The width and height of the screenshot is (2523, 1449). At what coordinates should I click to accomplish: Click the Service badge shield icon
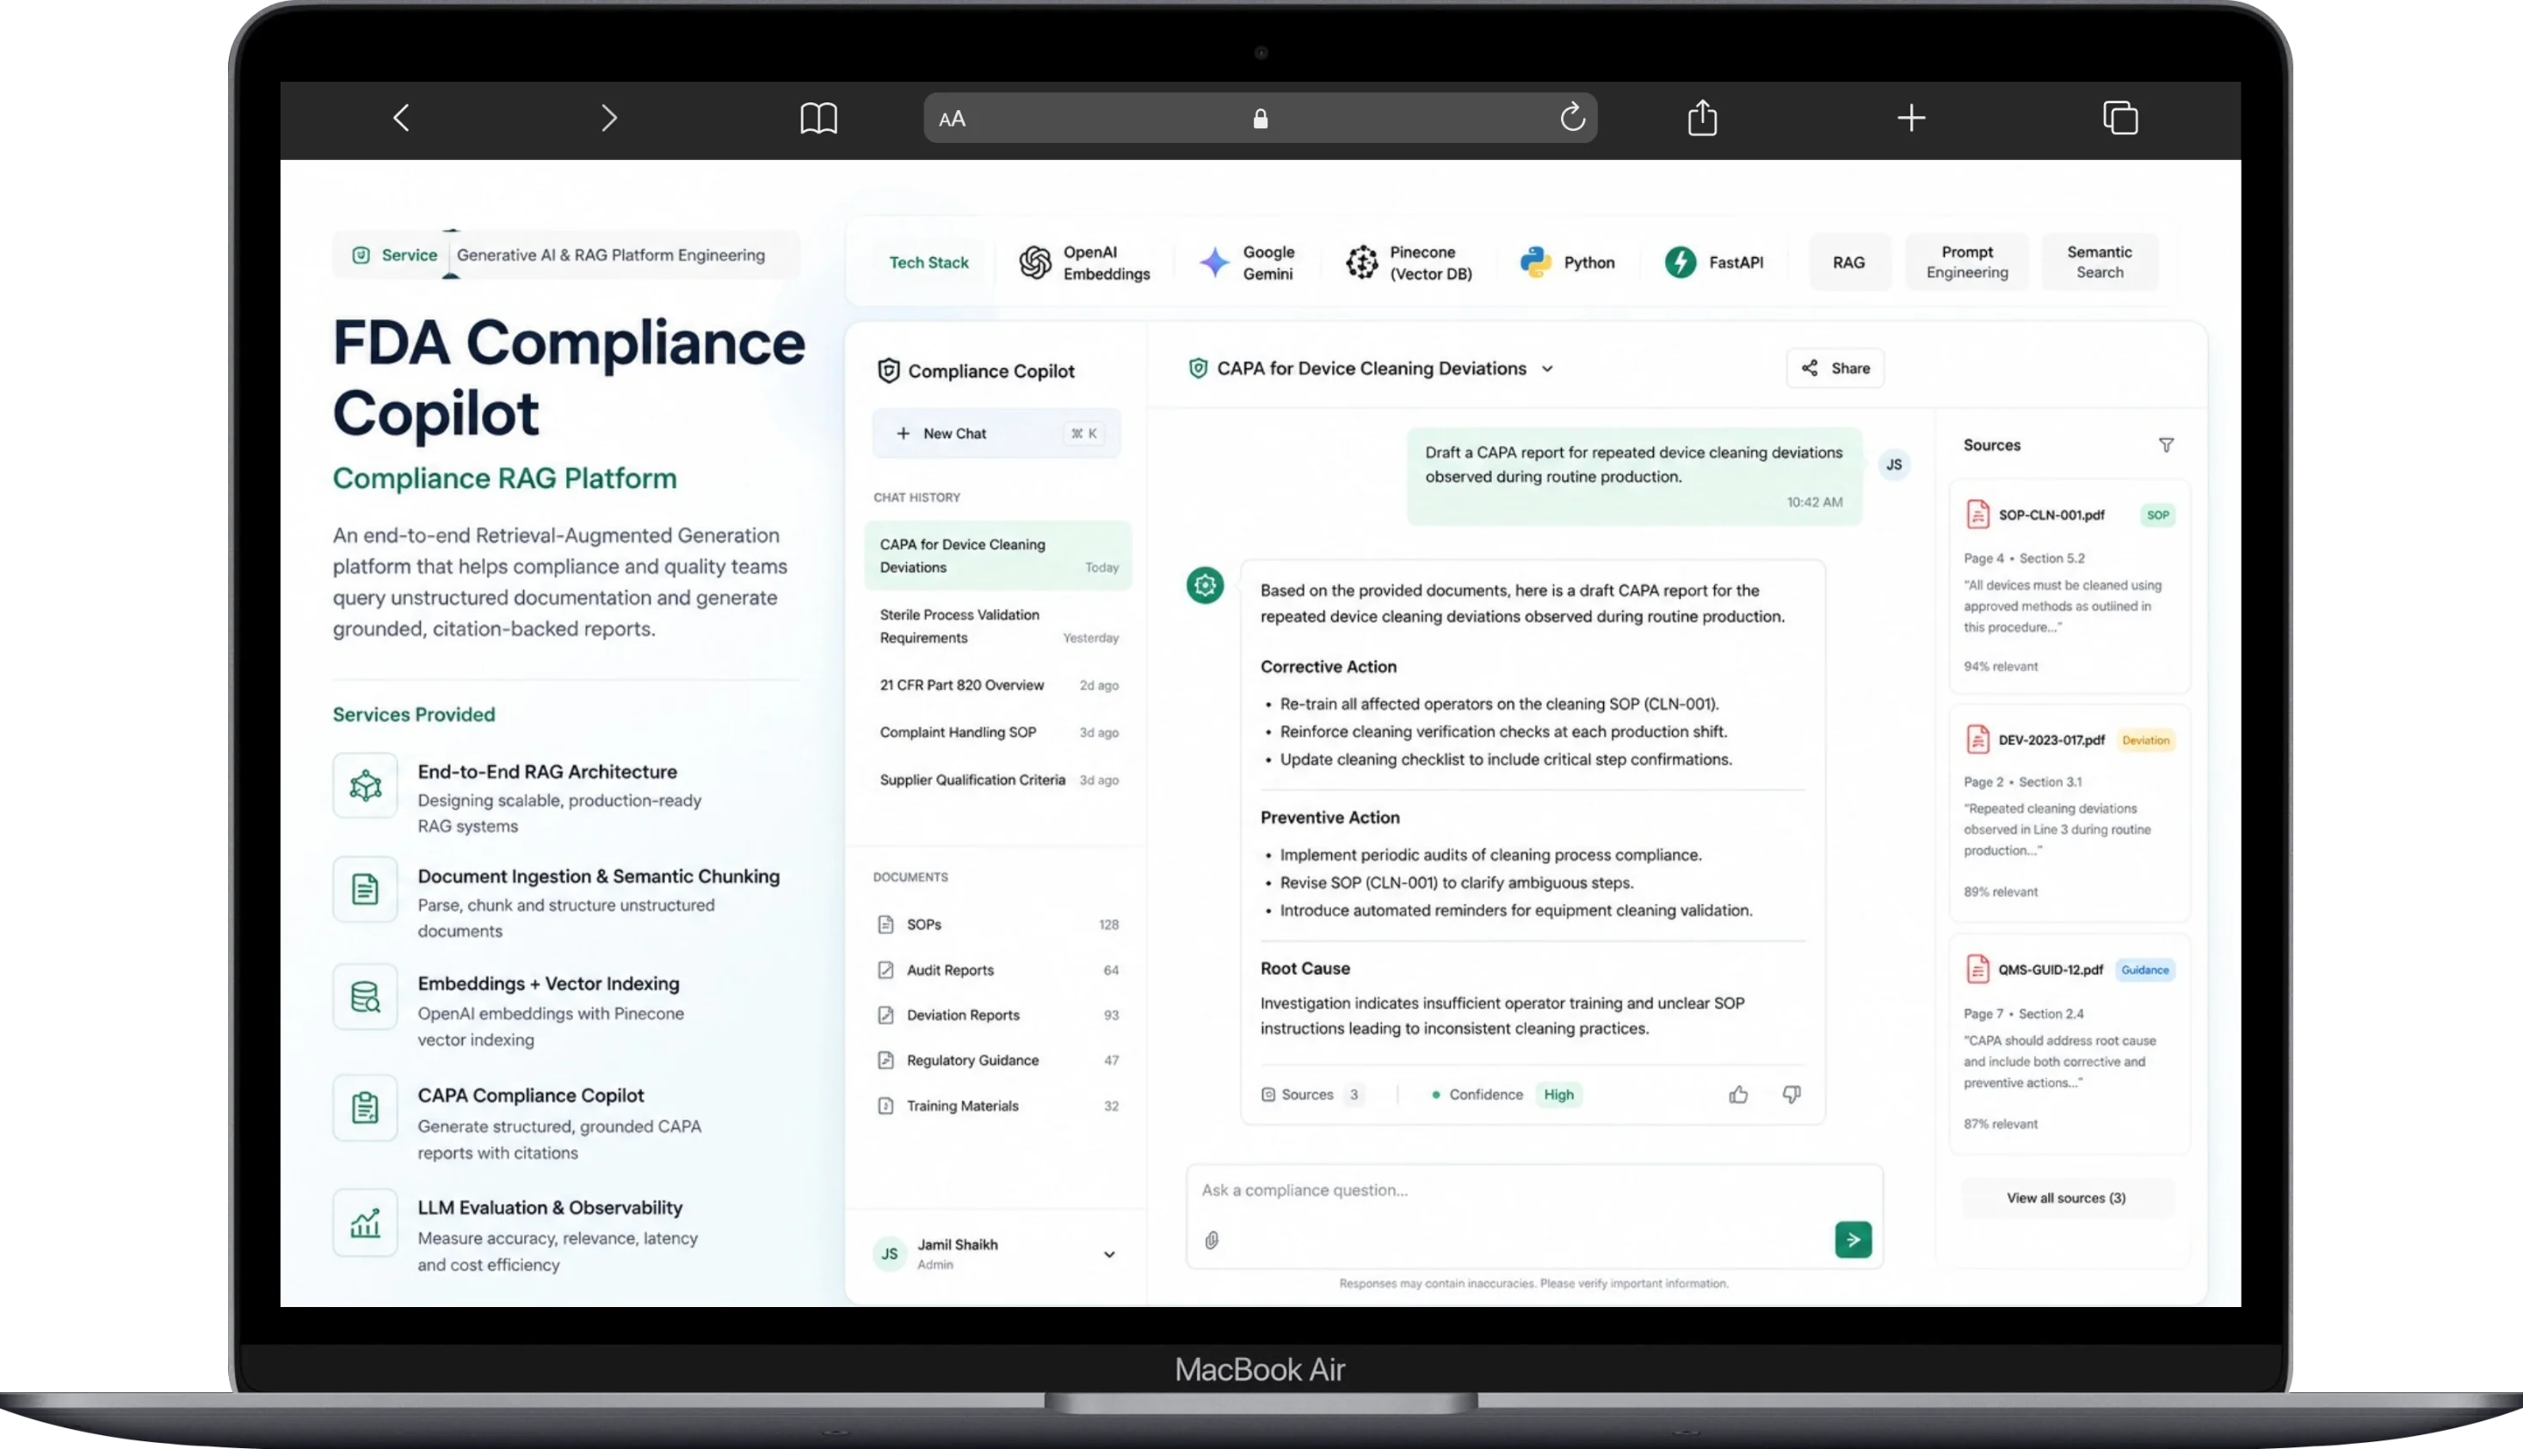361,256
